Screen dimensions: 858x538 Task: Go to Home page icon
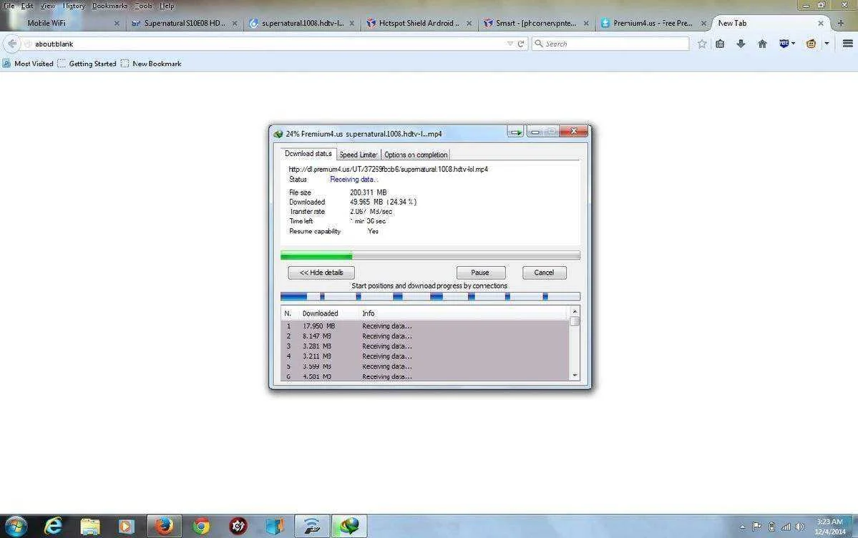[x=762, y=44]
